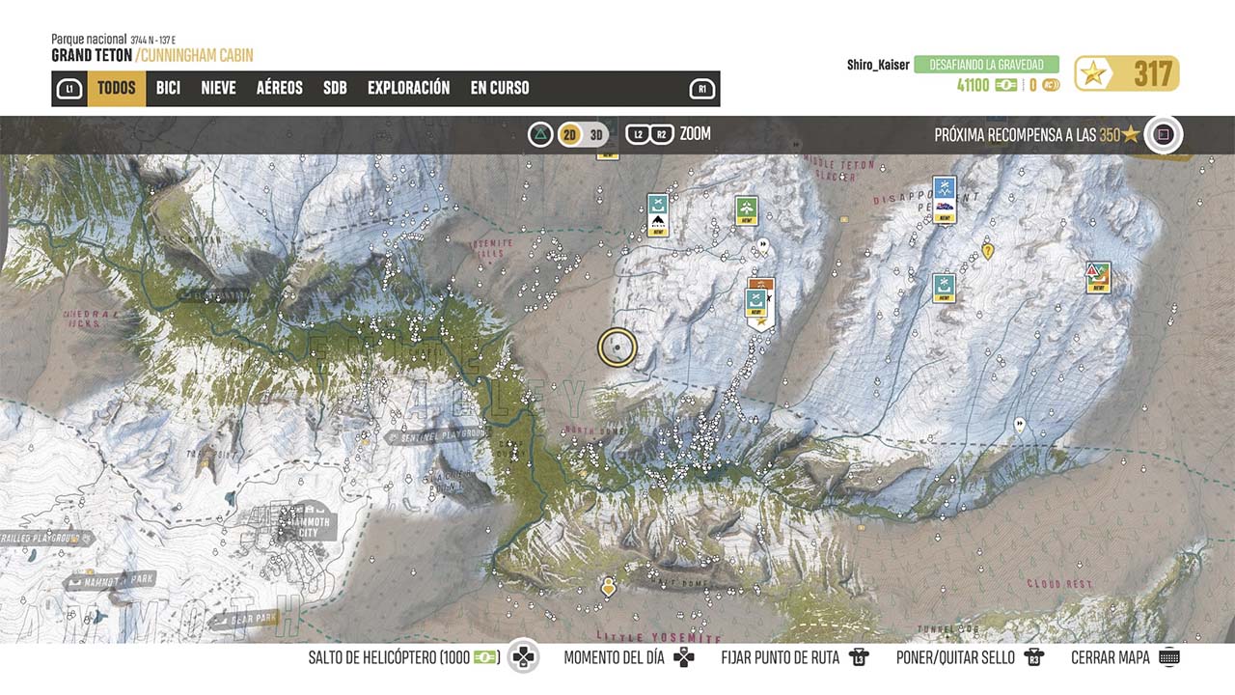This screenshot has height=695, width=1235.
Task: Select the challenge marker with warning triangle
Action: point(1098,277)
